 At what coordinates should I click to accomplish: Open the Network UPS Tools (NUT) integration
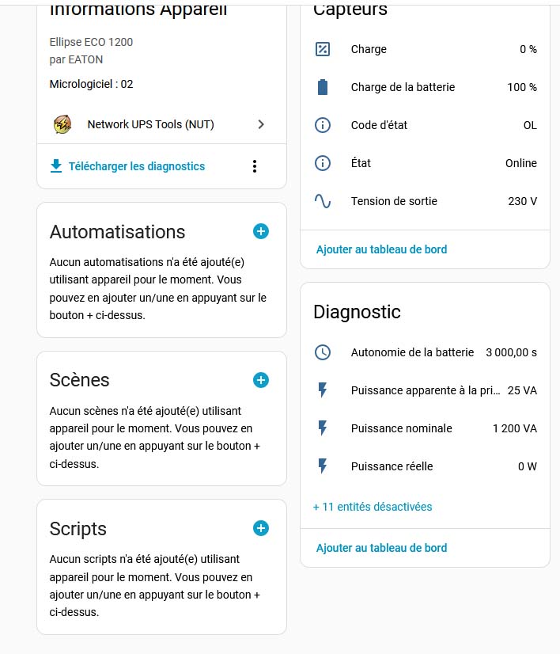[x=150, y=124]
